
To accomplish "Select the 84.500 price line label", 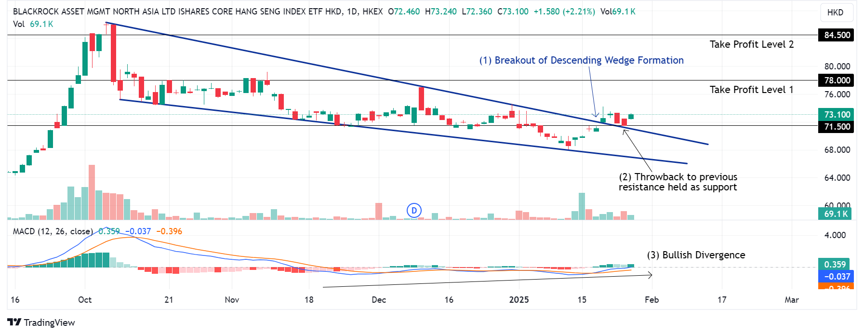I will pos(837,35).
